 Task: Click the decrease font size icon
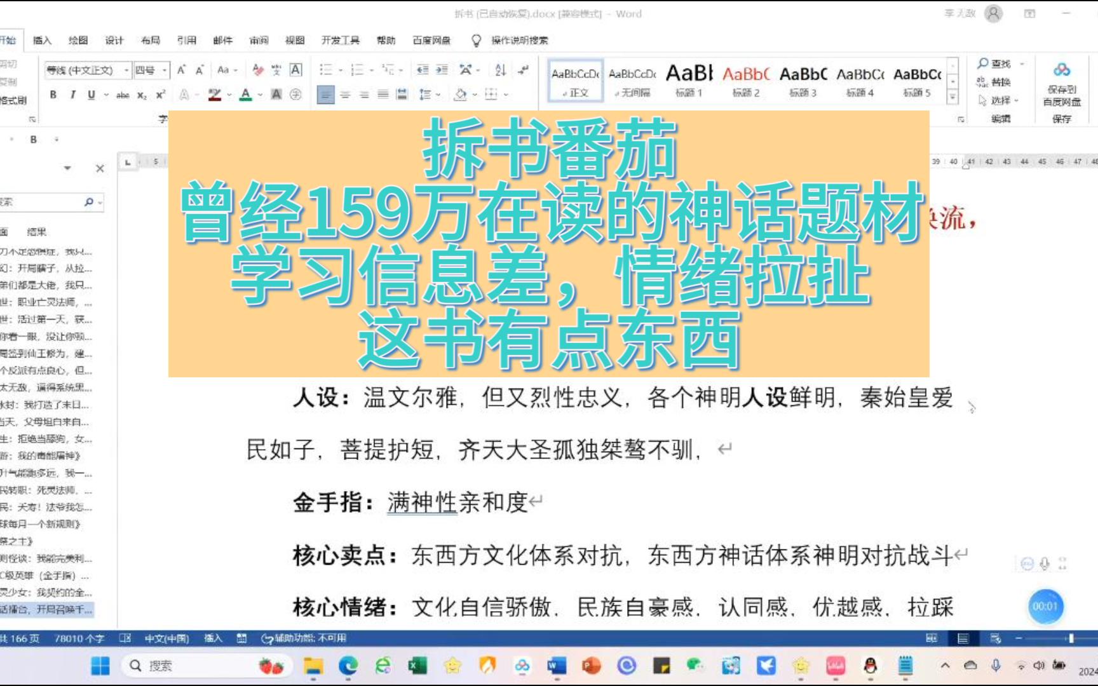200,70
